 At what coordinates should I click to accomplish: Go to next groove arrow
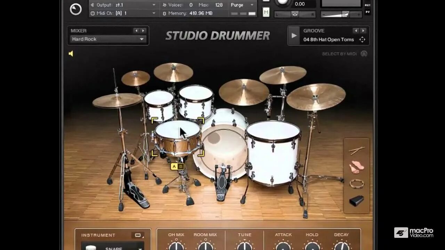click(363, 31)
